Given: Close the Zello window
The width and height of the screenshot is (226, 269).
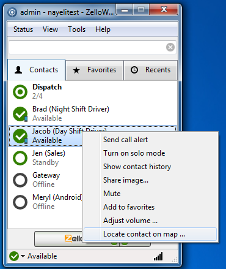Looking at the screenshot, I should tap(164, 10).
